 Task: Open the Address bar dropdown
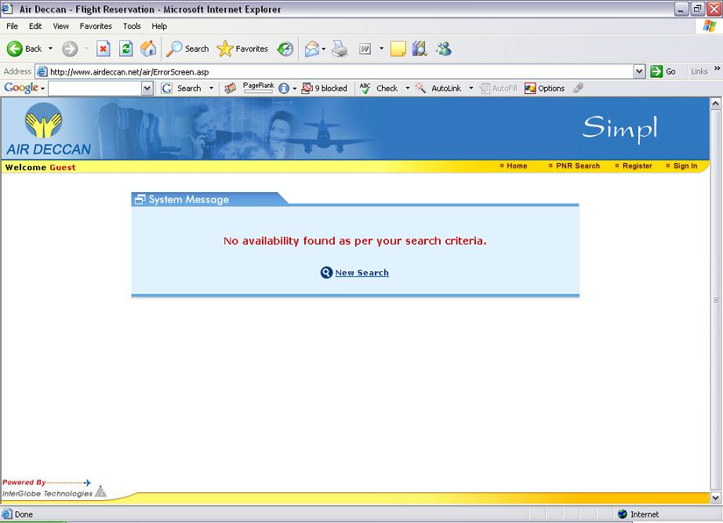639,71
